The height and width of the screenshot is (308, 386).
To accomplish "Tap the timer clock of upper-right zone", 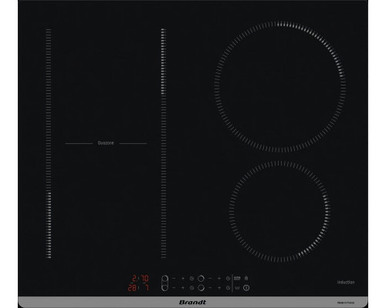I will click(x=228, y=278).
